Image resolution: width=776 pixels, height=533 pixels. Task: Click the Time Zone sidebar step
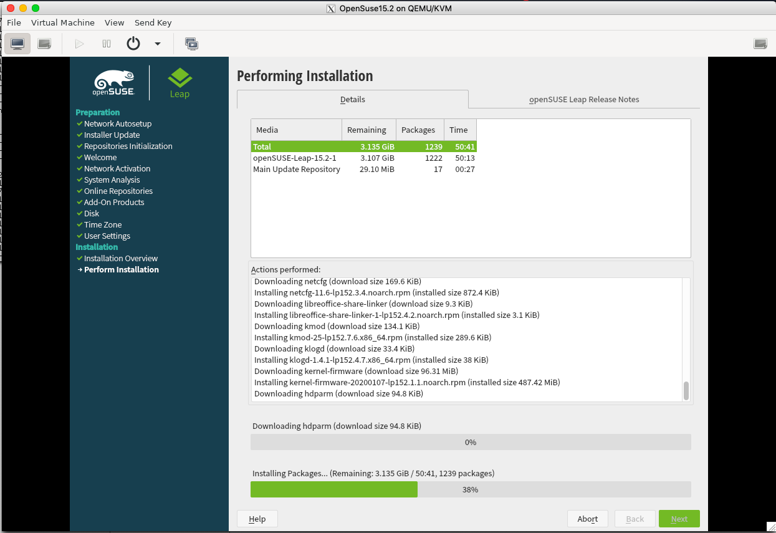[x=103, y=224]
